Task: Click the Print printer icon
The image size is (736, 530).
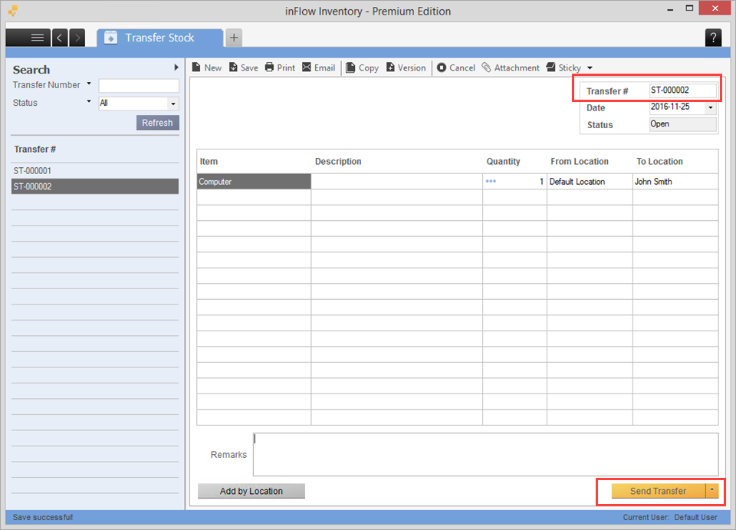Action: click(269, 67)
